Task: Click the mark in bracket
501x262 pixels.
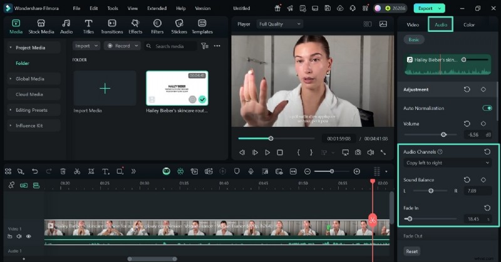Action: (299, 153)
